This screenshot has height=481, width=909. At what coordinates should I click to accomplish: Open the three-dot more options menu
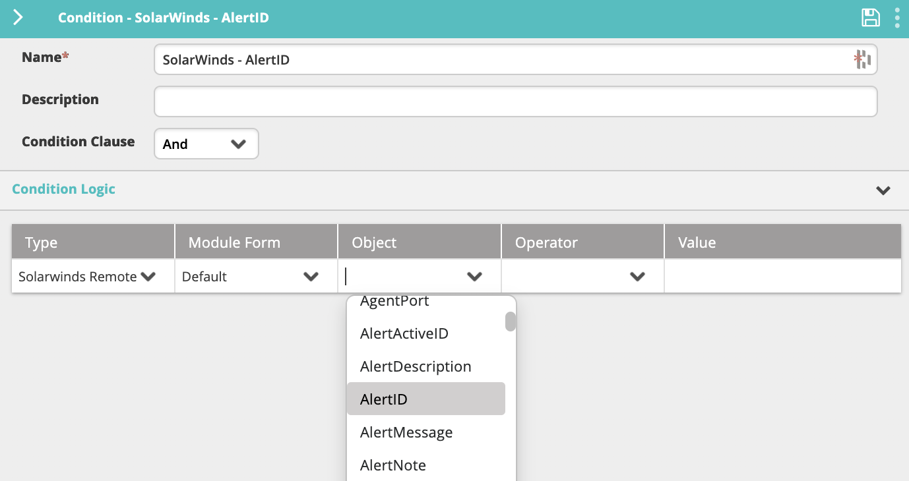(897, 18)
